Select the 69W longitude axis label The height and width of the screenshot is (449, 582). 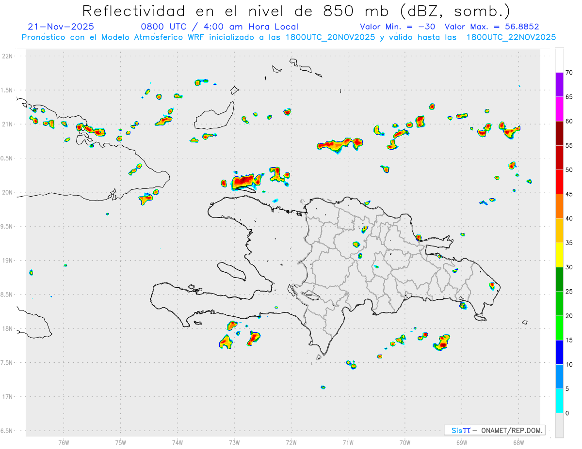[462, 443]
